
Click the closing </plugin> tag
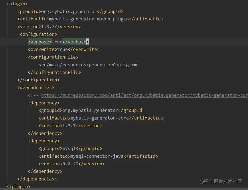pos(19,187)
